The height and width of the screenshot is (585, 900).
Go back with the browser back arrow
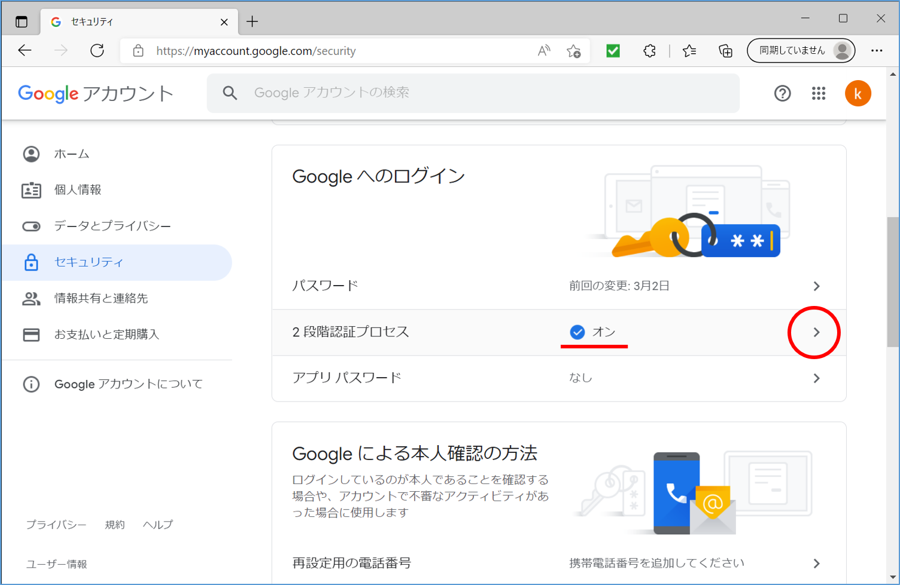coord(25,51)
